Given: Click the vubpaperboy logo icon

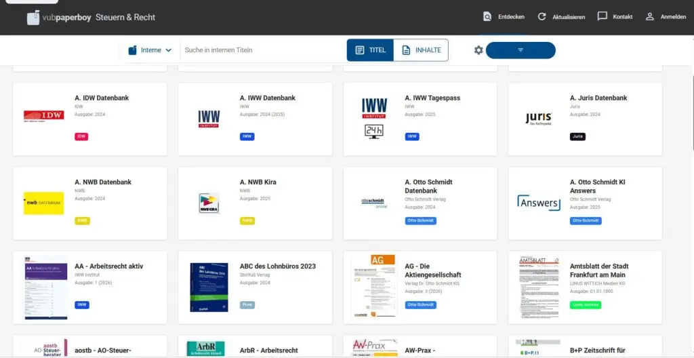Looking at the screenshot, I should (33, 18).
